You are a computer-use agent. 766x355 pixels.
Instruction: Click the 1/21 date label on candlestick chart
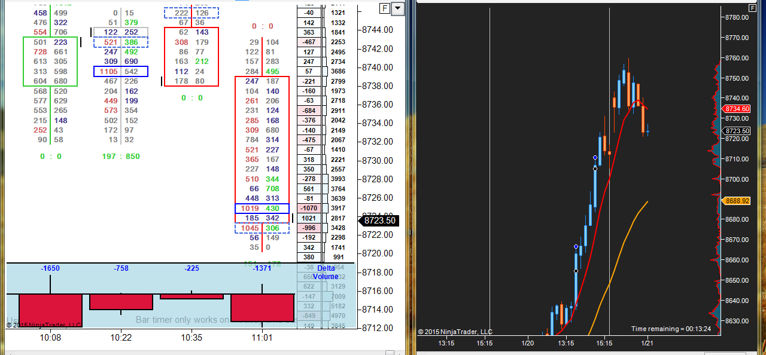pos(648,344)
